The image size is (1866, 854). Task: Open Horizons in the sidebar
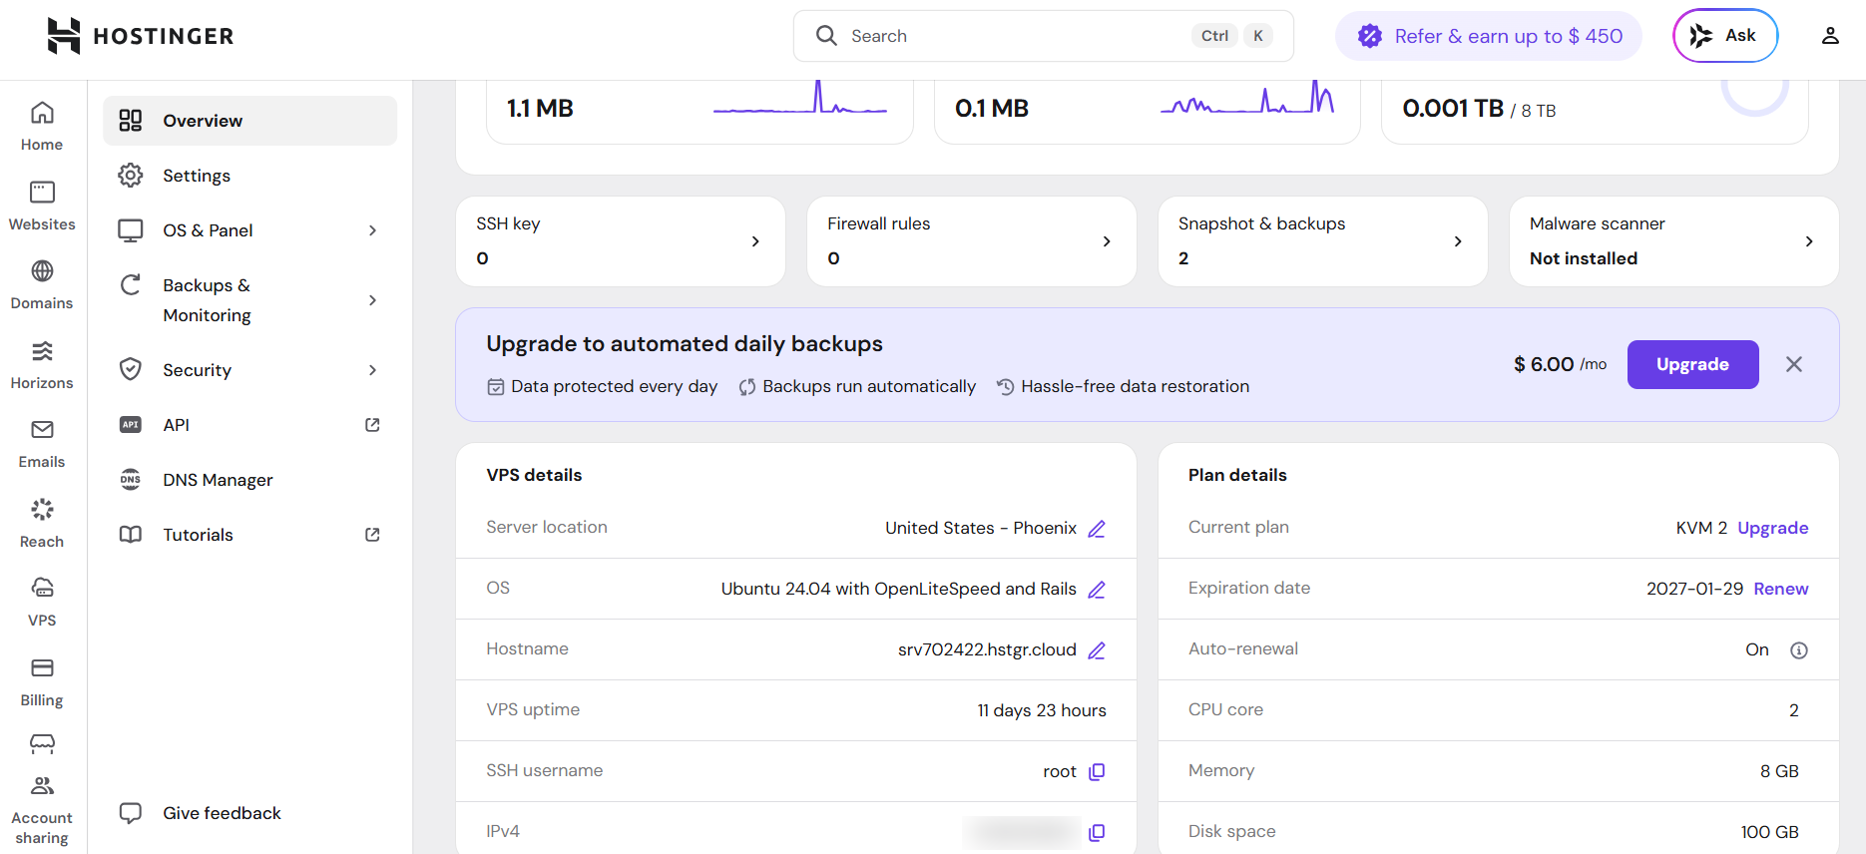click(x=42, y=364)
